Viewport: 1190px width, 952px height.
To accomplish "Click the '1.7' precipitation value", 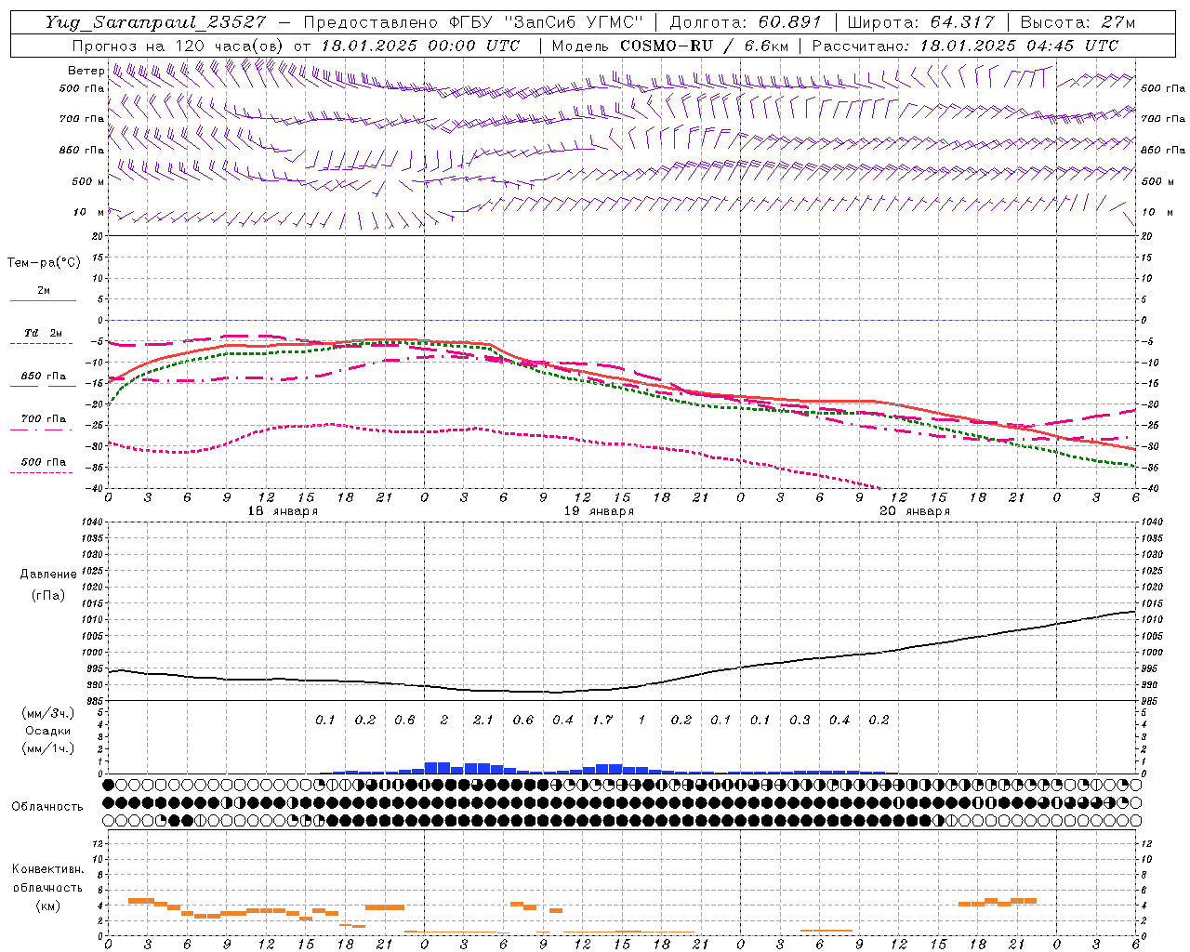I will [602, 720].
